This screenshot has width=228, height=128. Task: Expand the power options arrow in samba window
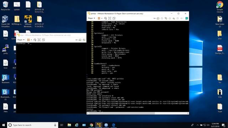coord(102,18)
